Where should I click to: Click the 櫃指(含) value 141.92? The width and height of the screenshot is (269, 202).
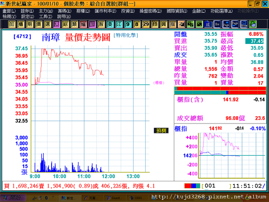click(230, 100)
